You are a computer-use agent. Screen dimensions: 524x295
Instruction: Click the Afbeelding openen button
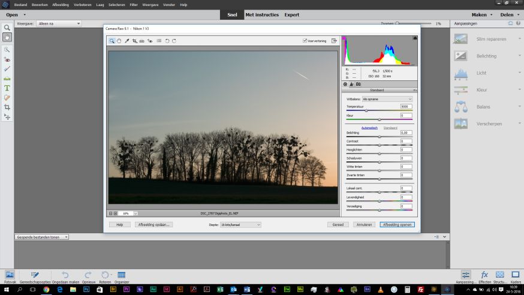pyautogui.click(x=396, y=224)
